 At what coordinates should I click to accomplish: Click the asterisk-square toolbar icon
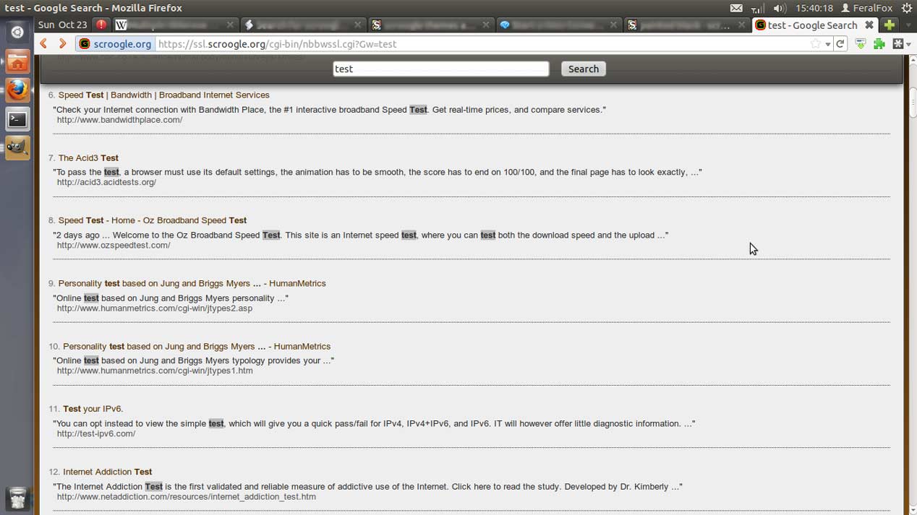[x=898, y=44]
